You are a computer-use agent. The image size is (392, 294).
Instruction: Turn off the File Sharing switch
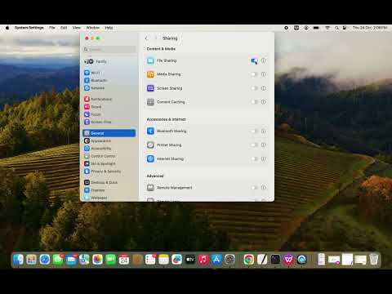click(x=254, y=60)
